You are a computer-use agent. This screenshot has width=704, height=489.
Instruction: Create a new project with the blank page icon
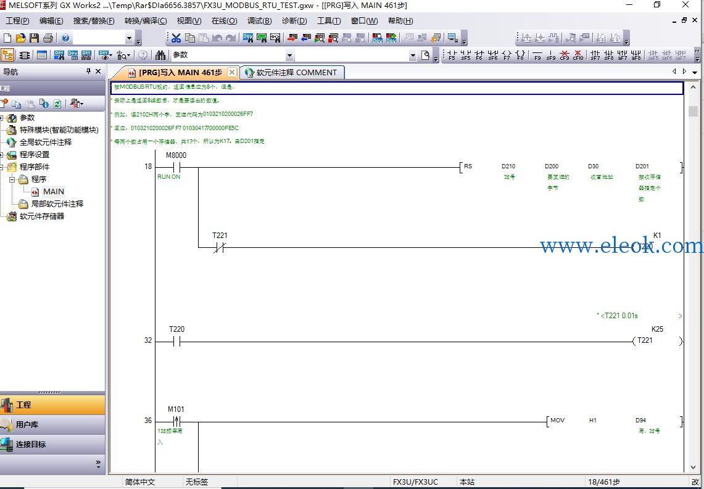point(7,38)
